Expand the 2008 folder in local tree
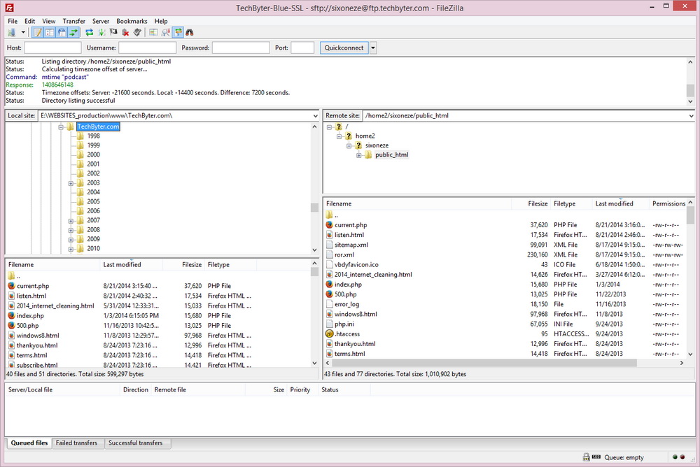The height and width of the screenshot is (467, 700). pyautogui.click(x=71, y=230)
